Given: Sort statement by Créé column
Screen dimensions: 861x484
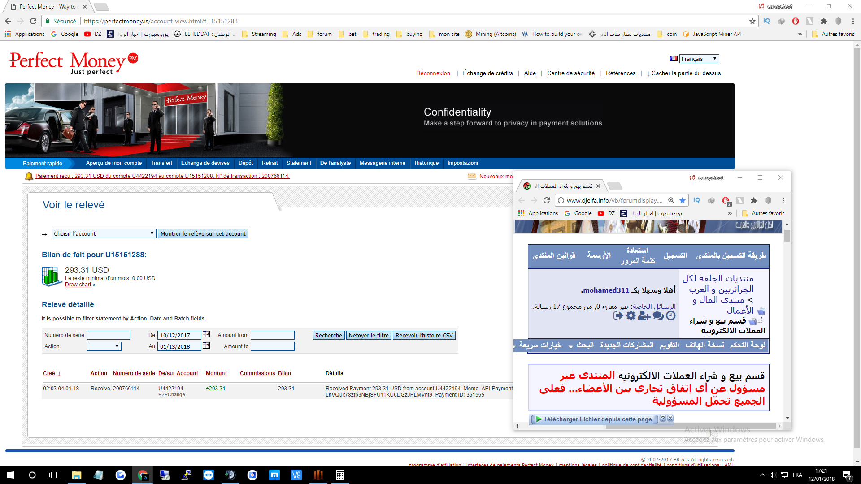Looking at the screenshot, I should [x=52, y=373].
